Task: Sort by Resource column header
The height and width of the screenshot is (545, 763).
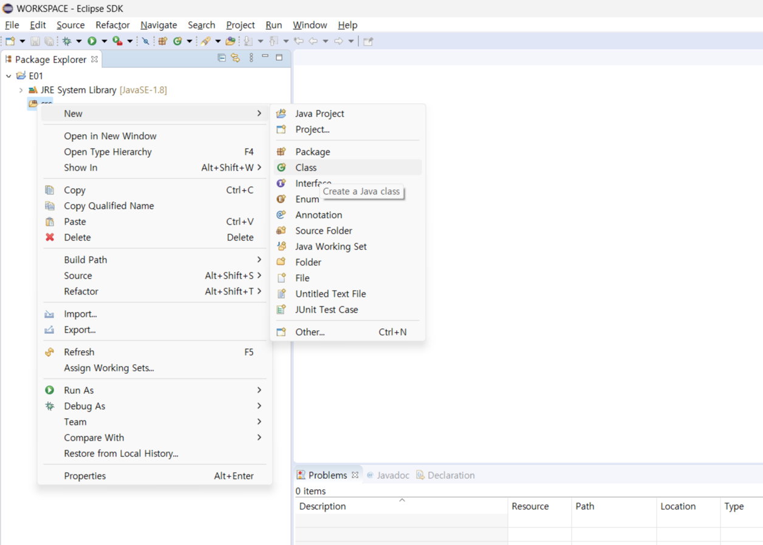Action: (539, 506)
